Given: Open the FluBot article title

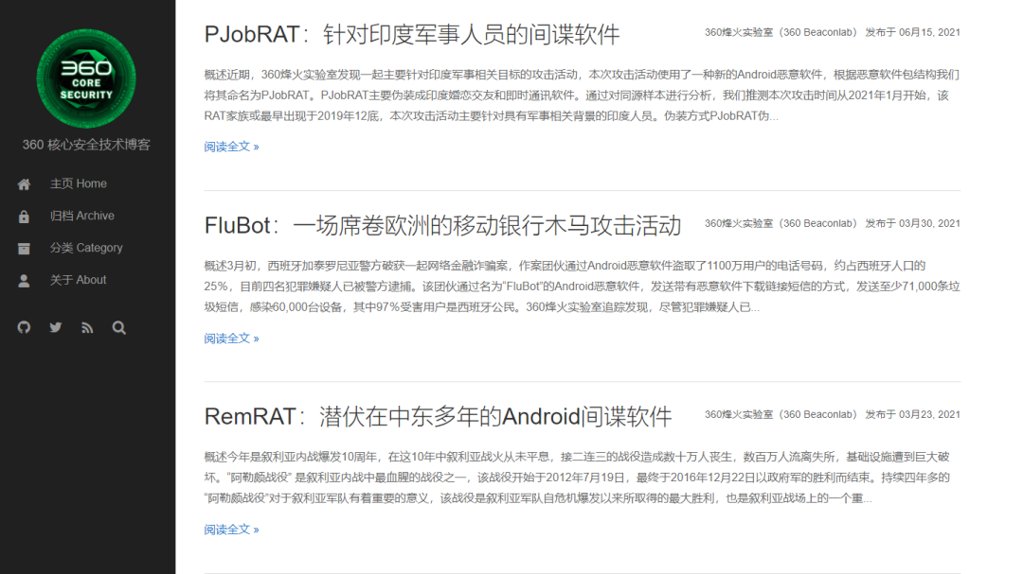Looking at the screenshot, I should [x=442, y=225].
